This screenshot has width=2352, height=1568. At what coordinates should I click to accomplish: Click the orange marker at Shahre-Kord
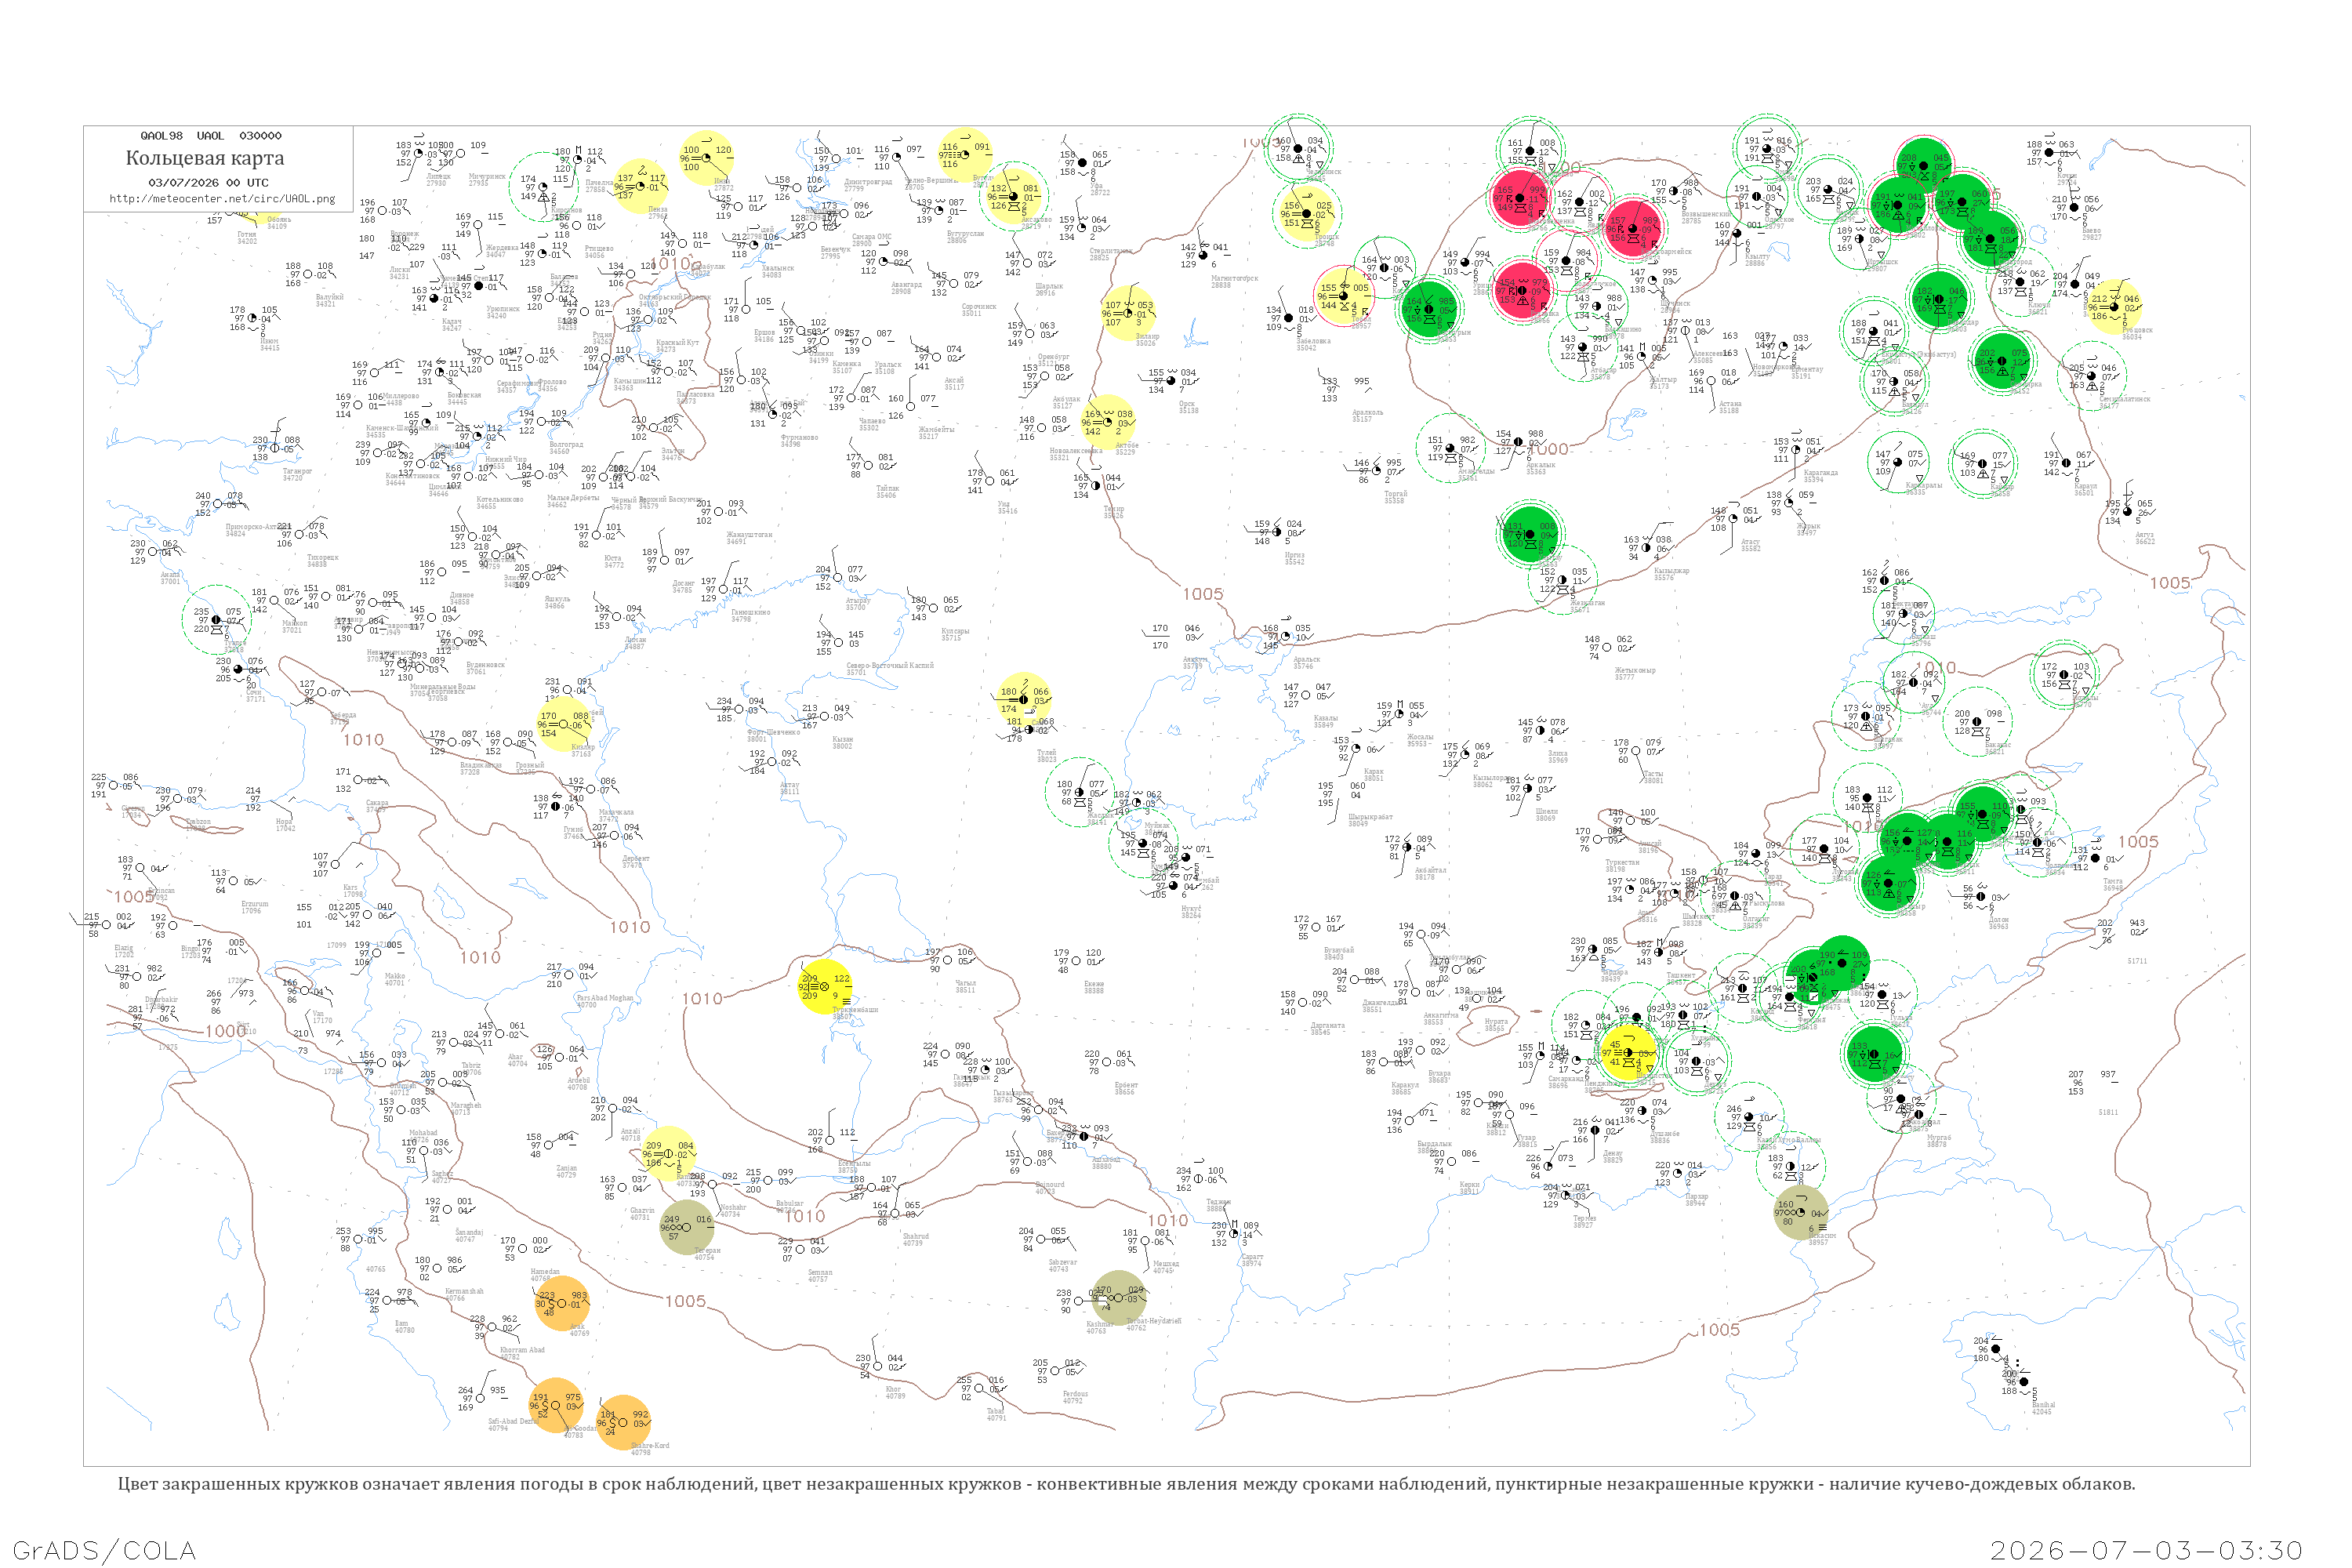[x=623, y=1422]
